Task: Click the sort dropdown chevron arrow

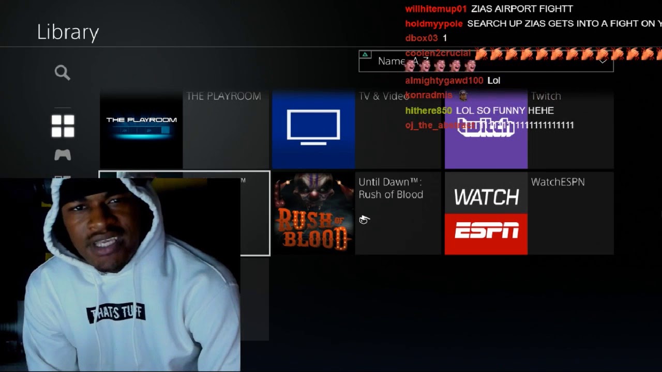Action: (x=603, y=61)
